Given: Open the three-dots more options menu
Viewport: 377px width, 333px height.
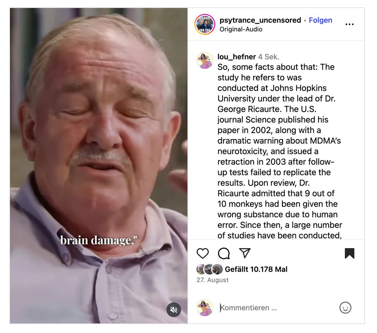Looking at the screenshot, I should point(349,24).
